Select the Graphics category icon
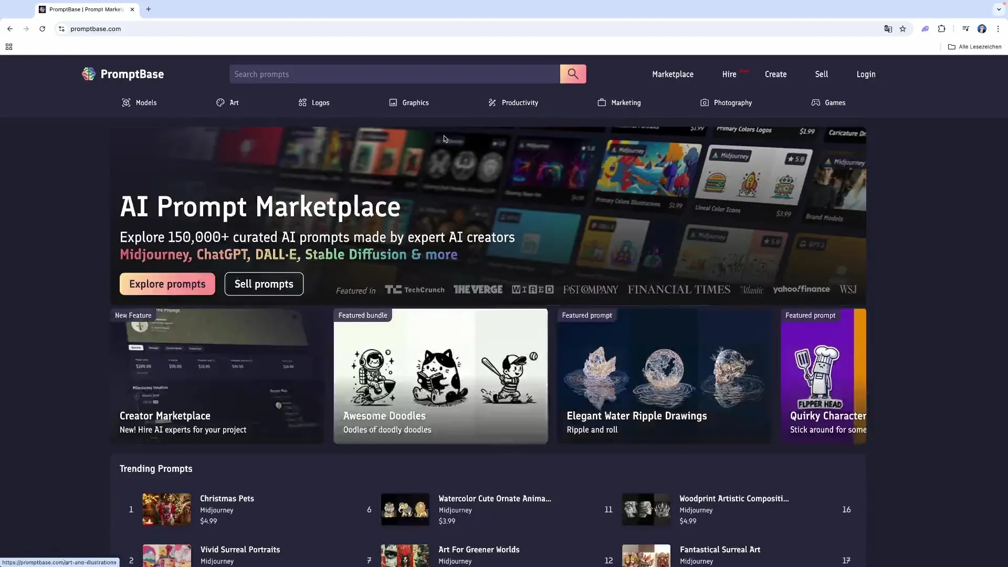This screenshot has width=1008, height=567. pyautogui.click(x=393, y=103)
